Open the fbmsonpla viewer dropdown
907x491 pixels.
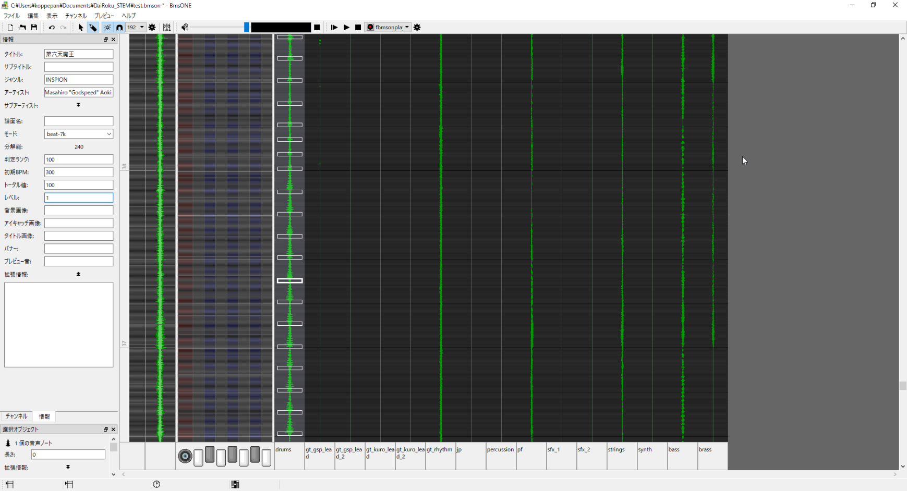click(x=388, y=27)
